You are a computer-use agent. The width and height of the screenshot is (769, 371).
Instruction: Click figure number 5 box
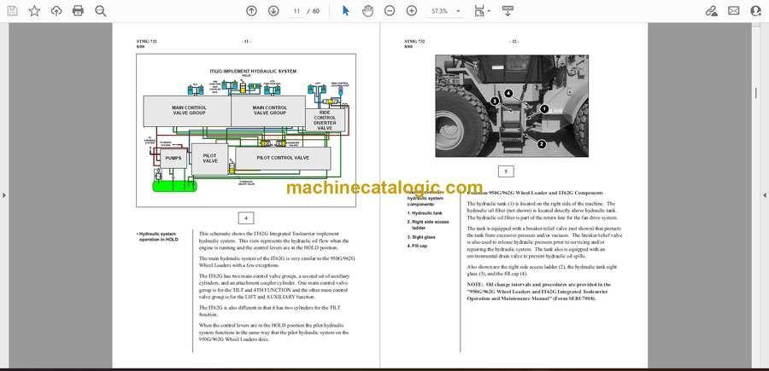tap(506, 171)
